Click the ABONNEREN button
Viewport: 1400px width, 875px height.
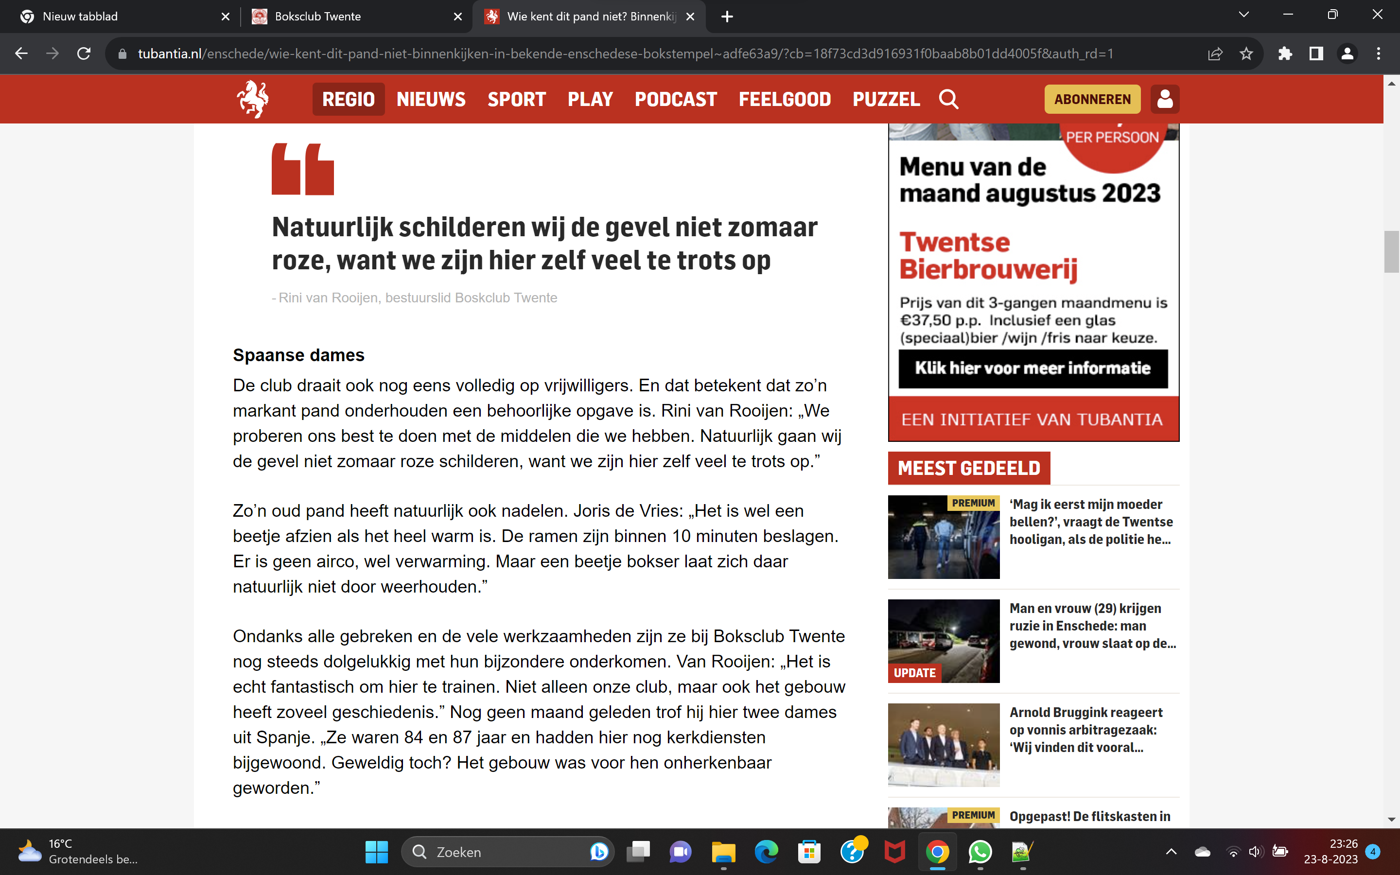[1092, 99]
